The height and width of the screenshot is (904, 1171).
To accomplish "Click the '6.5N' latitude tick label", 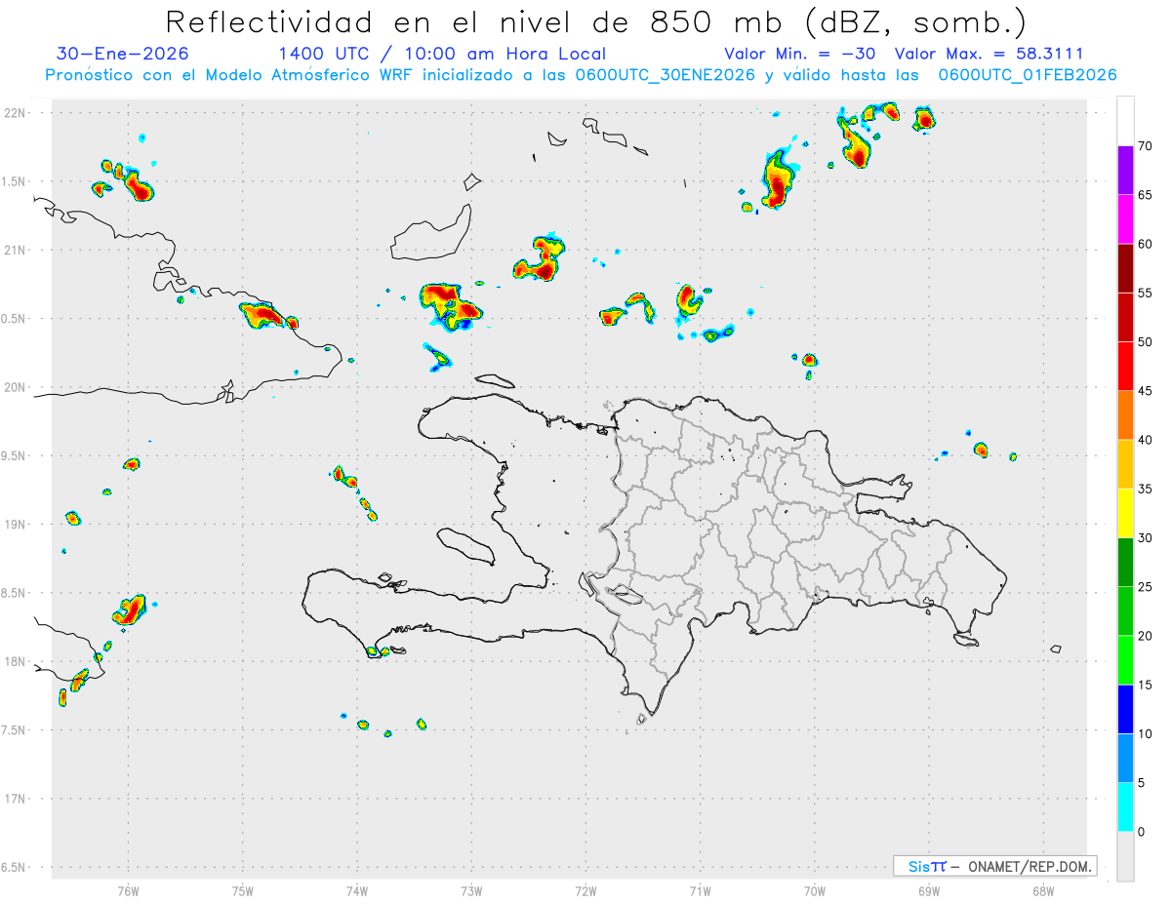I will pyautogui.click(x=14, y=868).
